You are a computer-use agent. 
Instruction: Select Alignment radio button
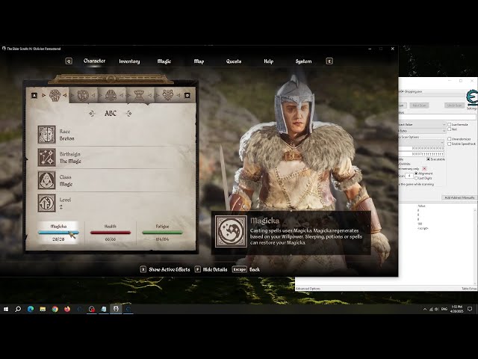pos(416,174)
